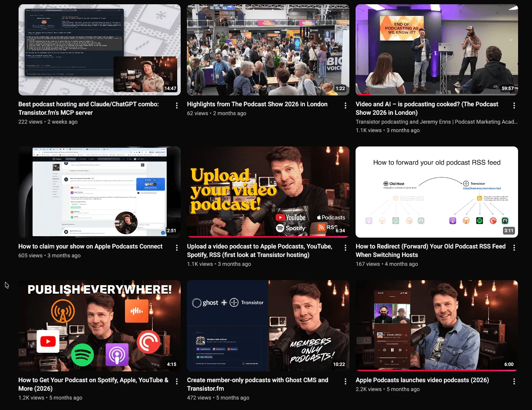Open action menu for Ghost CMS member-only video
The height and width of the screenshot is (410, 532).
pyautogui.click(x=346, y=381)
